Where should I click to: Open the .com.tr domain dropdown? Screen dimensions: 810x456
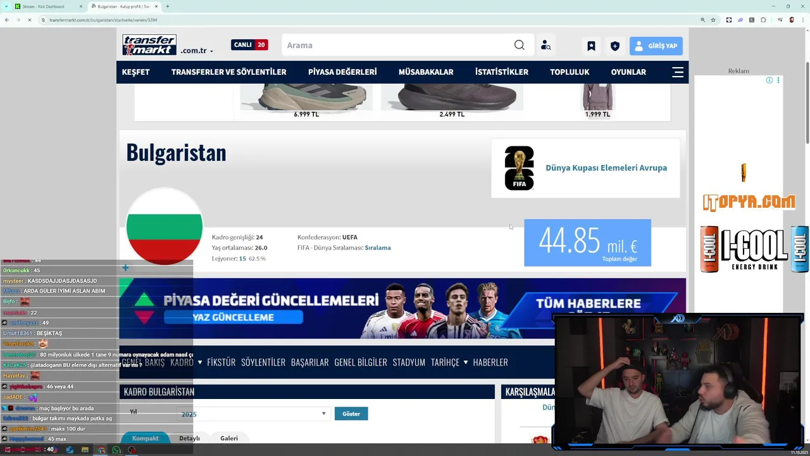(x=197, y=51)
